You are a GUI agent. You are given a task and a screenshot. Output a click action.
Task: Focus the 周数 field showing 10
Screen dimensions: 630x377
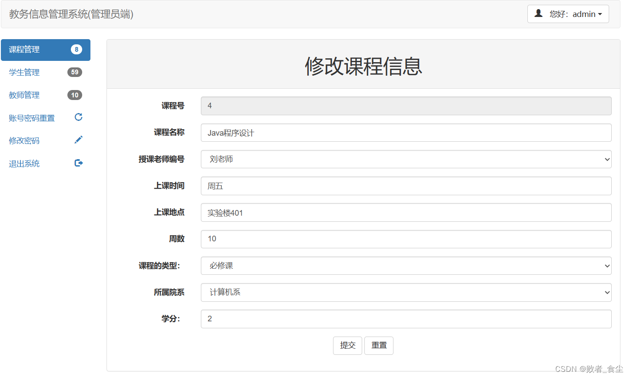406,239
